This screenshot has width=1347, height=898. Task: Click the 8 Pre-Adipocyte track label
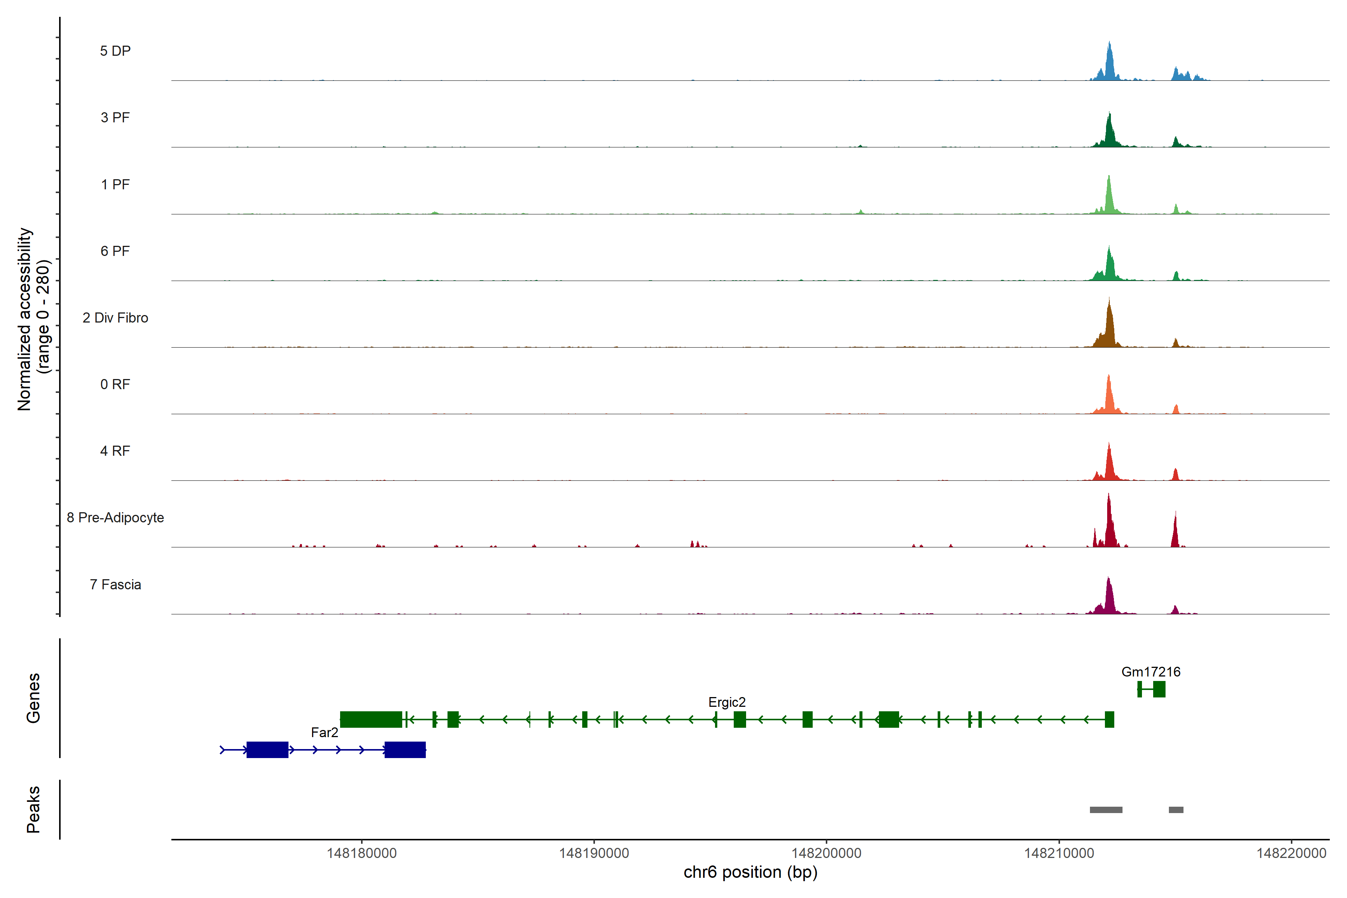coord(115,518)
